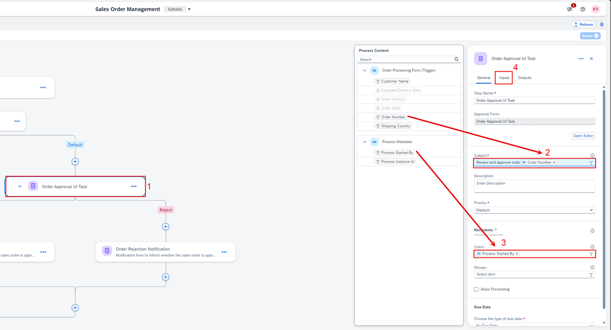Select the Shipping Country variable
611x330 pixels.
(x=393, y=126)
